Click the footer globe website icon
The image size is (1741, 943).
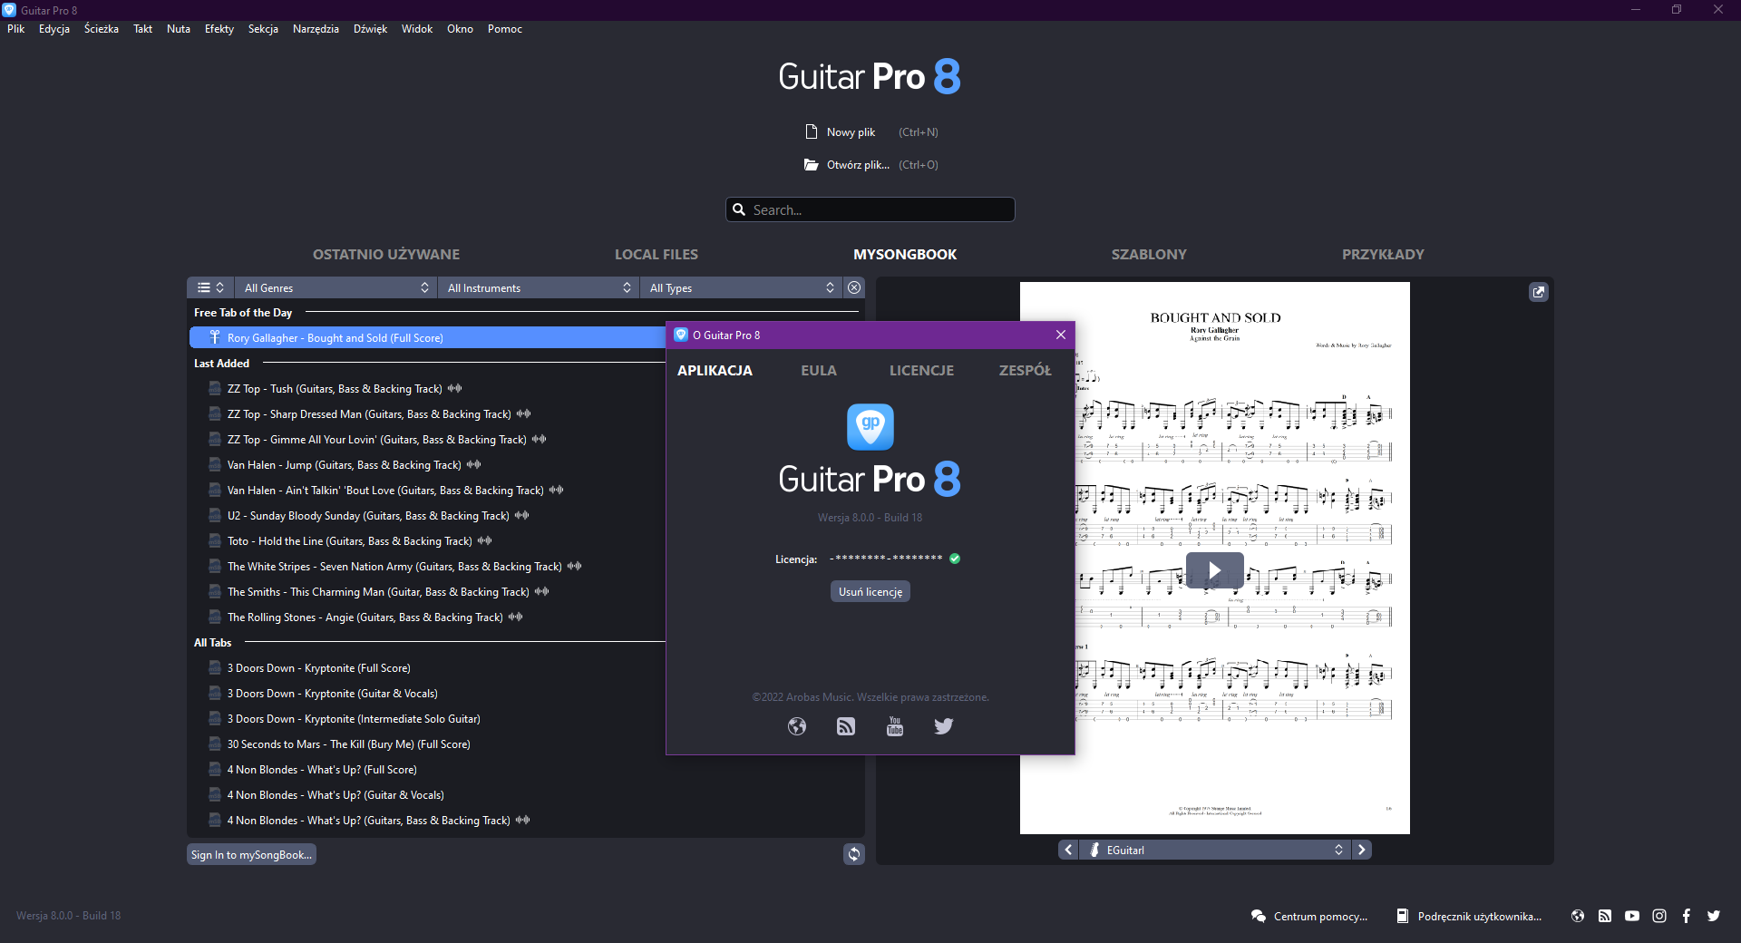pyautogui.click(x=1578, y=916)
